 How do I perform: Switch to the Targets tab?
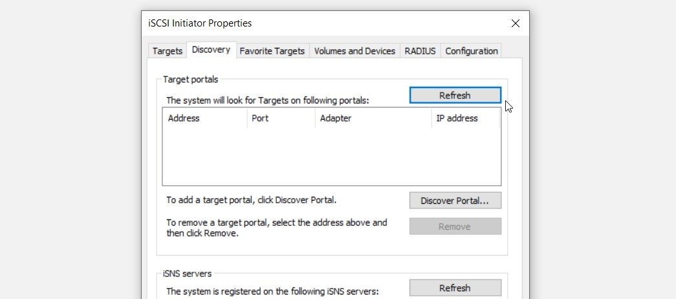pyautogui.click(x=168, y=51)
